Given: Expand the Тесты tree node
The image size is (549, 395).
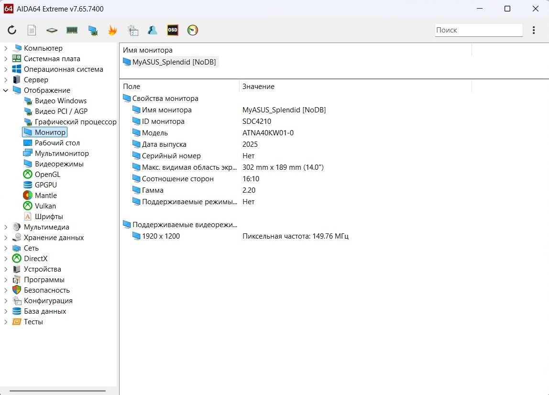Looking at the screenshot, I should pyautogui.click(x=6, y=322).
